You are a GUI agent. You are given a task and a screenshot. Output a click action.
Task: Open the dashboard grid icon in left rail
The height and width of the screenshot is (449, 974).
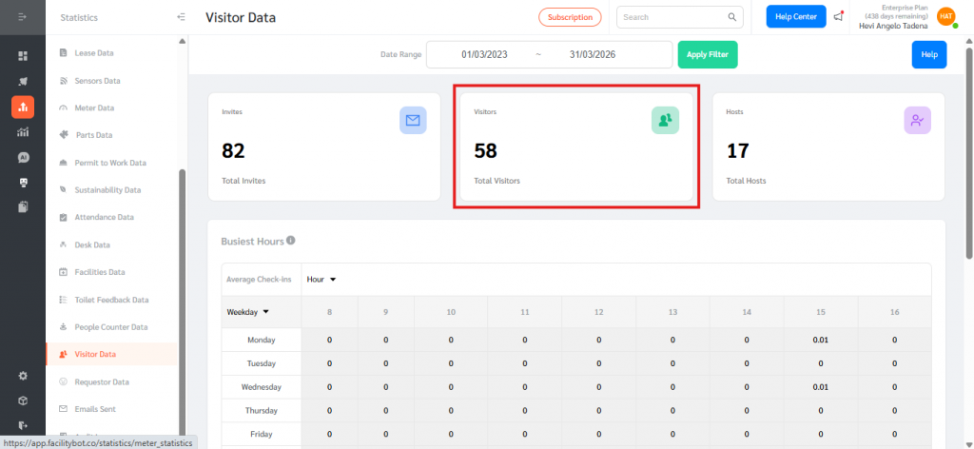[x=23, y=56]
